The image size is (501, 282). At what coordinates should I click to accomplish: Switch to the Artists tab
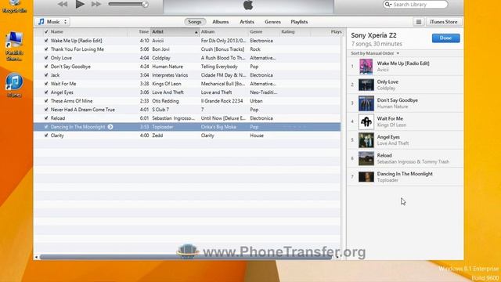click(x=247, y=22)
